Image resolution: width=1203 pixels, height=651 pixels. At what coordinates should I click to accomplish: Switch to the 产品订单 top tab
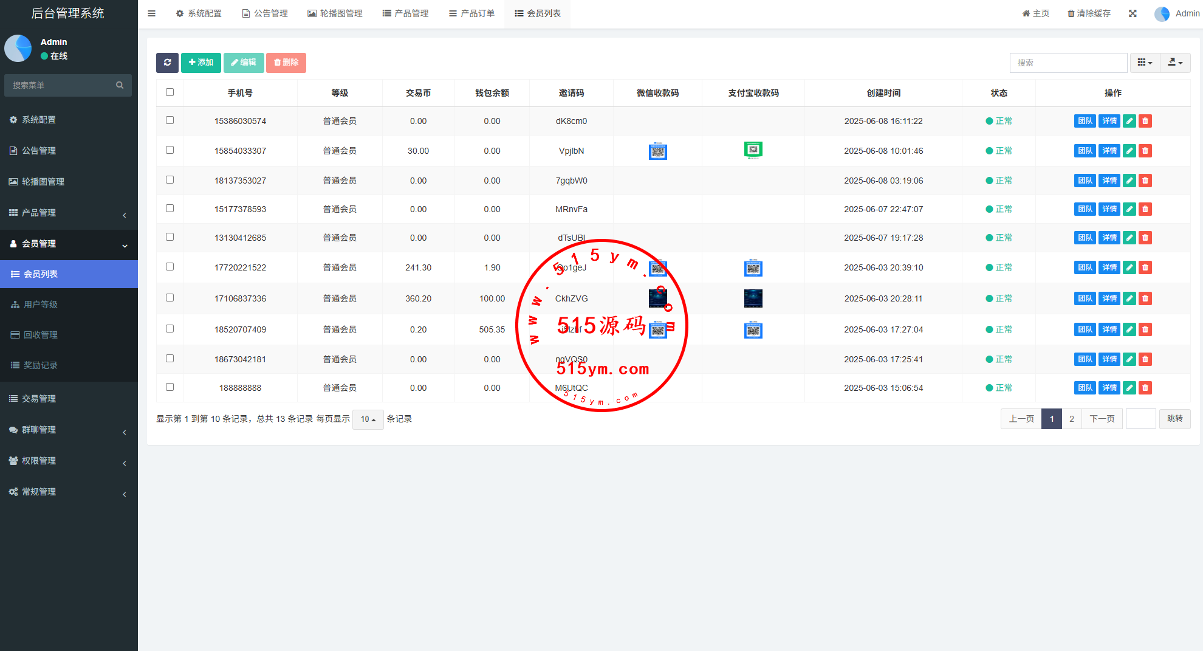coord(471,13)
